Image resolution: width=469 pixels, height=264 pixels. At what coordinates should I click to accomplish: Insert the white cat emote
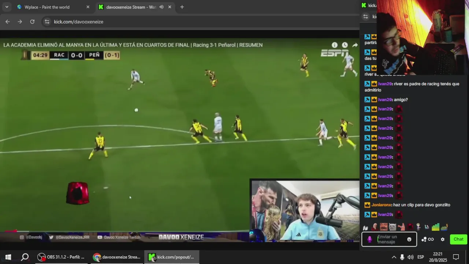pyautogui.click(x=392, y=227)
